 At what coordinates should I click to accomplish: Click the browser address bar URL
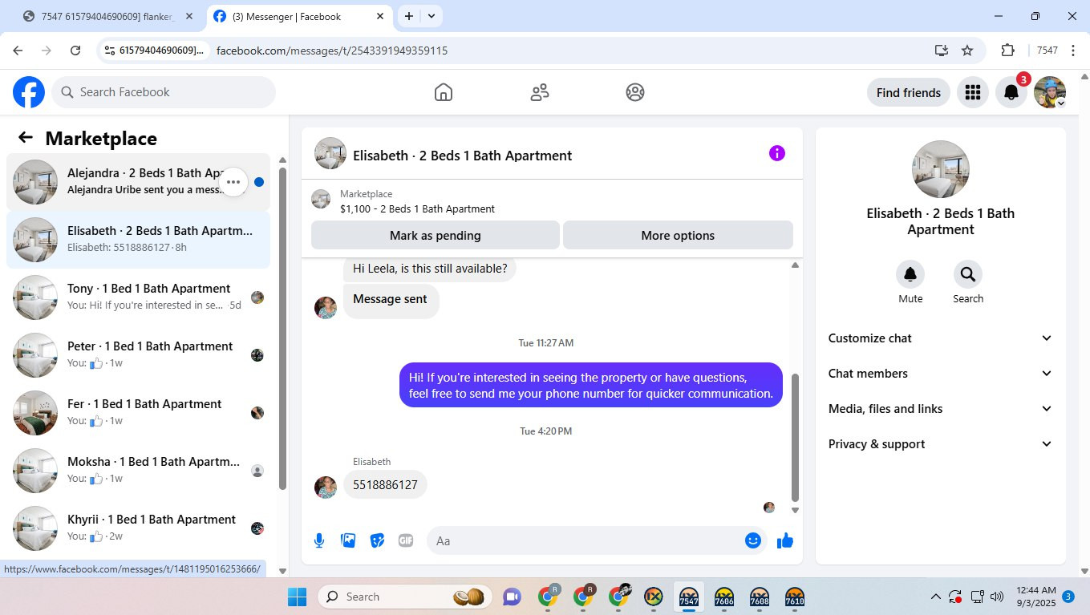pyautogui.click(x=332, y=51)
